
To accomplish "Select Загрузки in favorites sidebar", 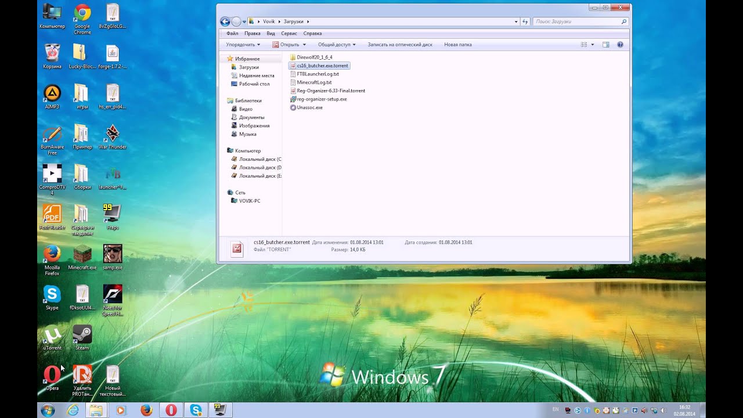I will 249,67.
